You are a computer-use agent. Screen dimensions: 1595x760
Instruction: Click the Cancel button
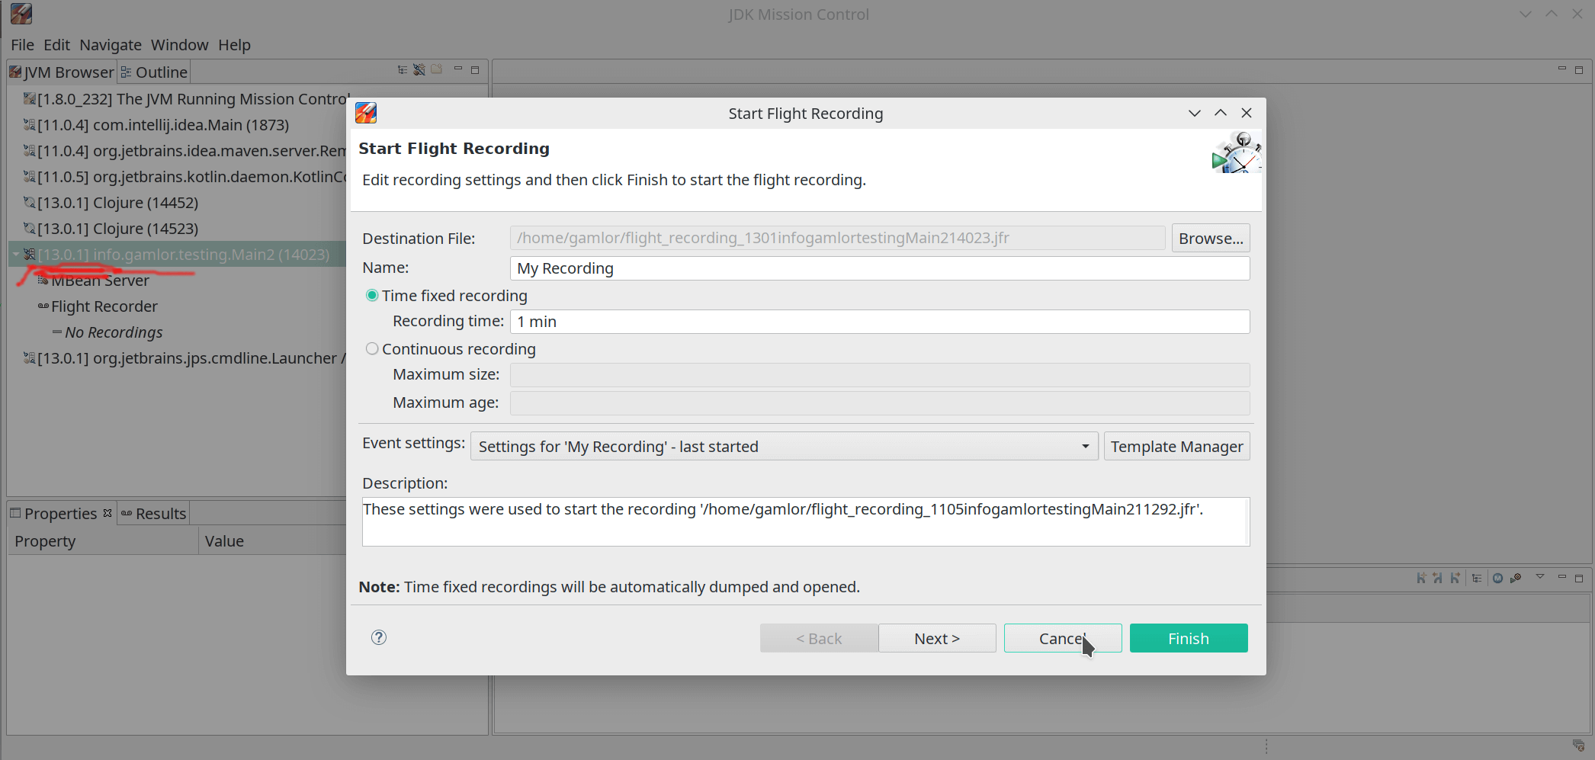1063,638
